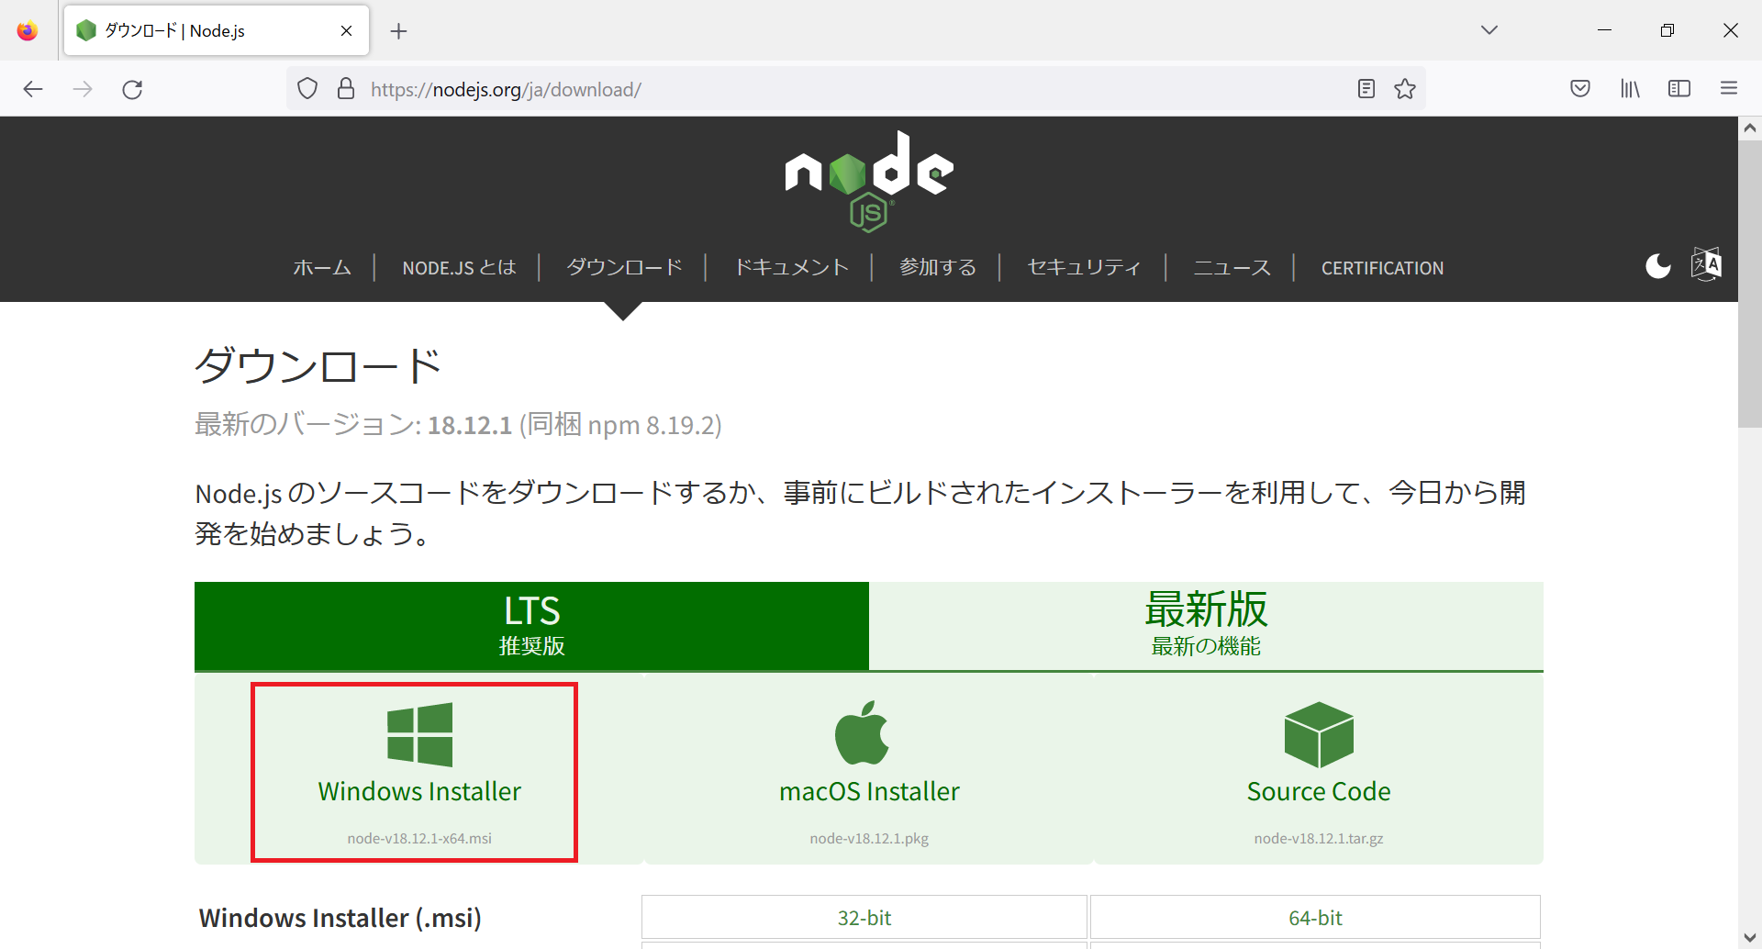Click the tracking protection shield icon
Screen dimensions: 1762x949
coord(307,89)
